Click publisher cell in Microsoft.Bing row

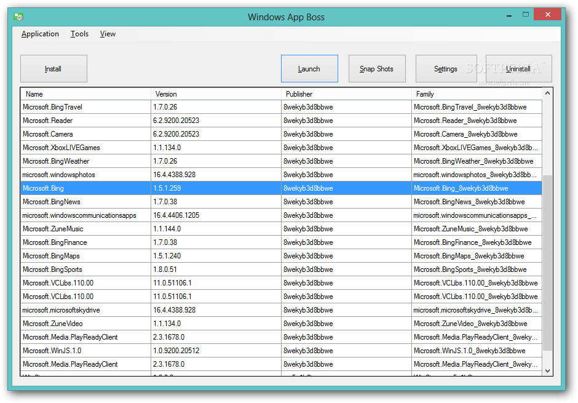click(346, 188)
